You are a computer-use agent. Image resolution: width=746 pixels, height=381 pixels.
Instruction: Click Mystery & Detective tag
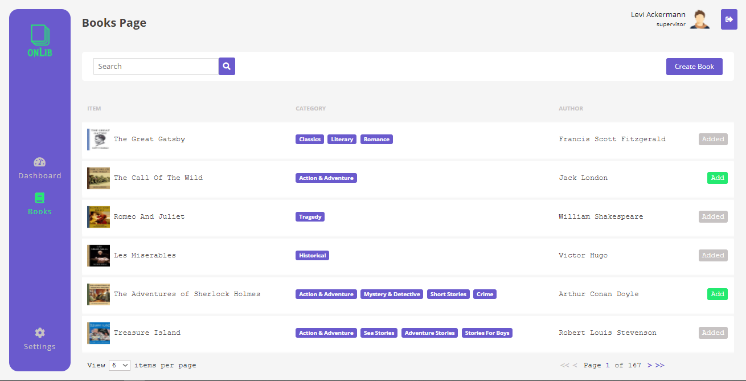(x=392, y=294)
